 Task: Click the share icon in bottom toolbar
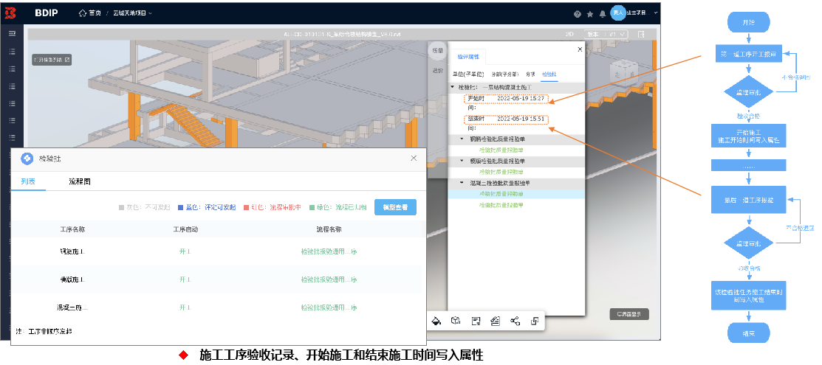pyautogui.click(x=515, y=321)
